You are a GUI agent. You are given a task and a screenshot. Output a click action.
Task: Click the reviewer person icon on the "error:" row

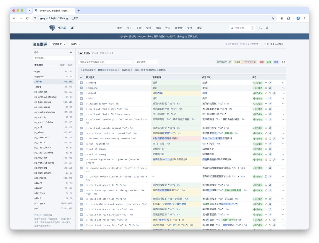270,83
